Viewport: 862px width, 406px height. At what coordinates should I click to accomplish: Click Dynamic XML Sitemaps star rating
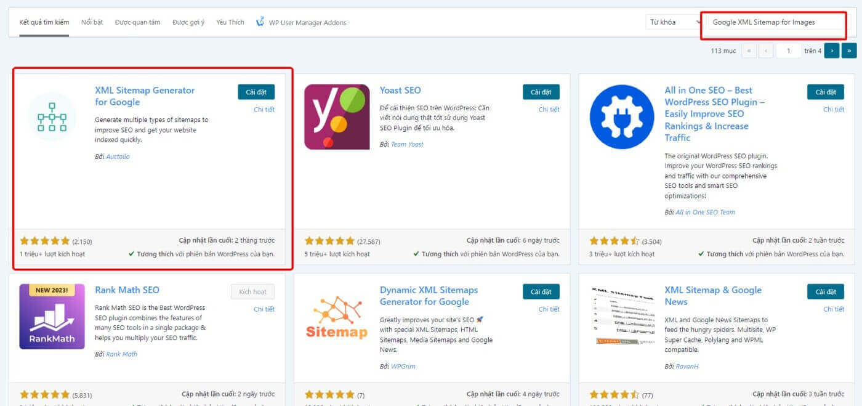pos(329,394)
